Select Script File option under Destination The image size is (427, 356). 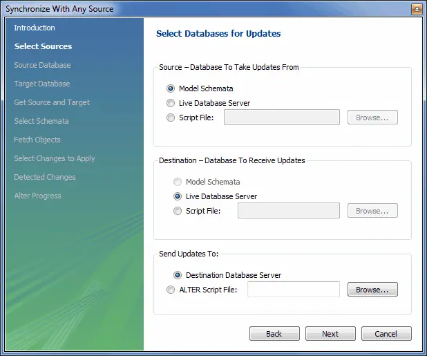point(178,211)
